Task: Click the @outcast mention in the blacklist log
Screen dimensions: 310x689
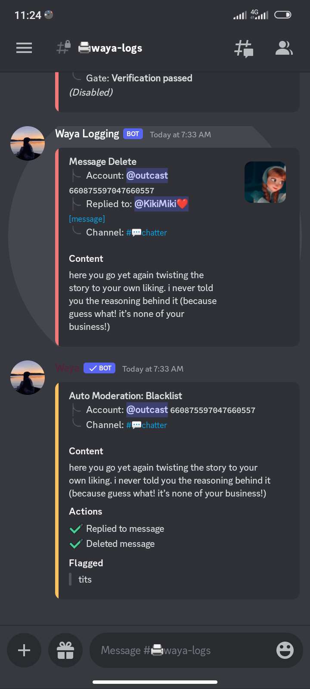Action: click(147, 410)
